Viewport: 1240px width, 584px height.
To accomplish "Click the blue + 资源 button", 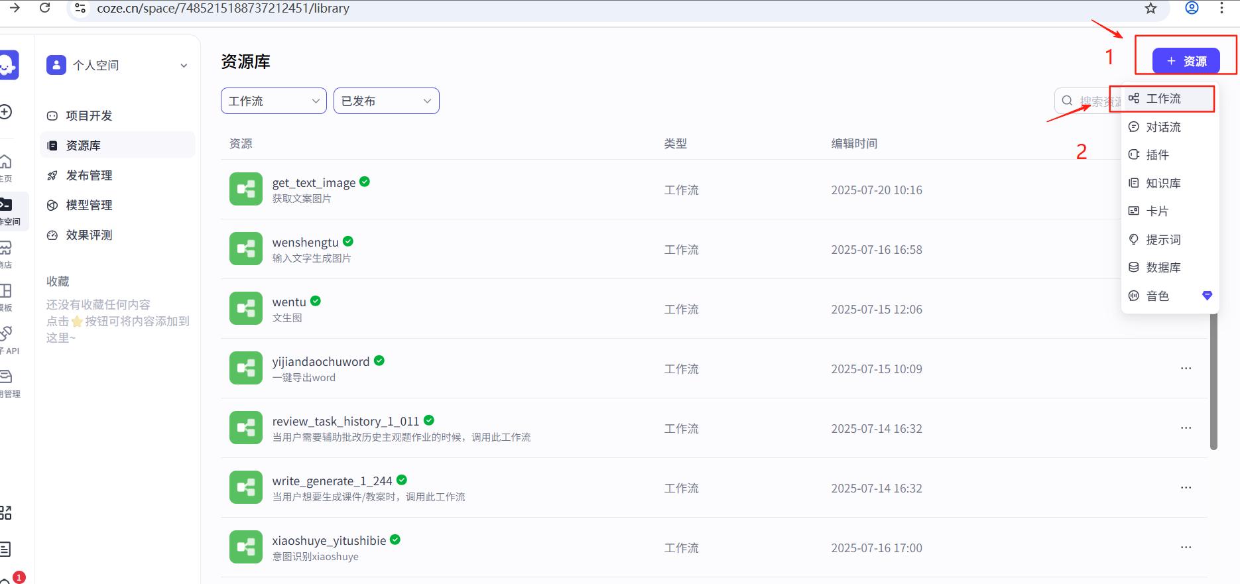I will (x=1186, y=61).
